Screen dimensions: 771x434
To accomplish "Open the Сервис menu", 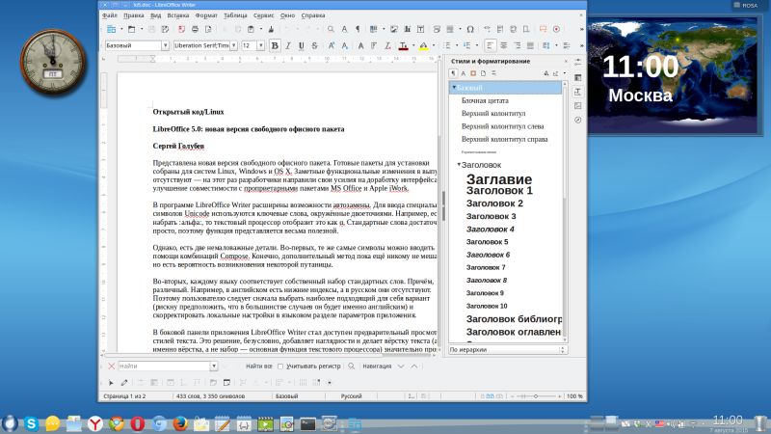I will coord(263,15).
